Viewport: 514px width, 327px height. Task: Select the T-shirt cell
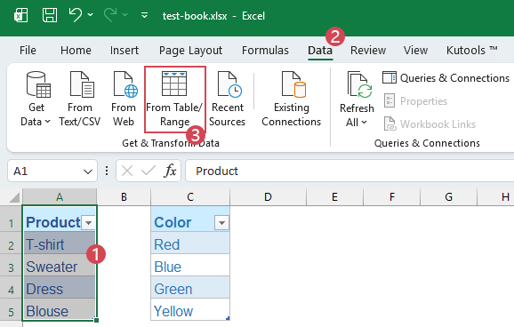coord(60,243)
